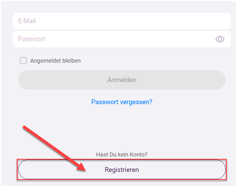Click the greyed-out Anmelden button
Viewport: 237px width, 187px height.
click(x=122, y=80)
